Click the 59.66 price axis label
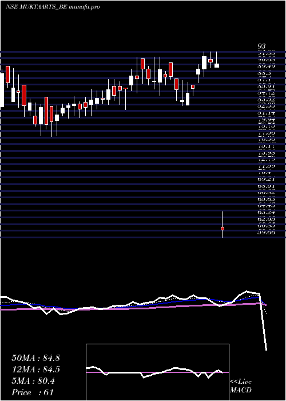286x401 pixels. click(x=267, y=233)
